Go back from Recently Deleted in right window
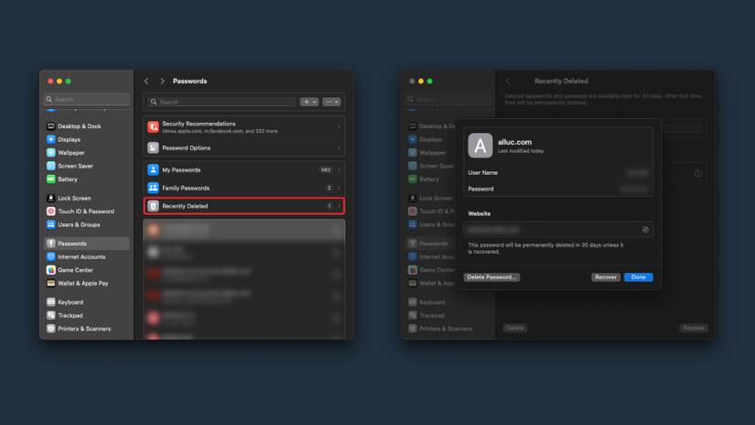Viewport: 755px width, 425px height. (x=508, y=81)
